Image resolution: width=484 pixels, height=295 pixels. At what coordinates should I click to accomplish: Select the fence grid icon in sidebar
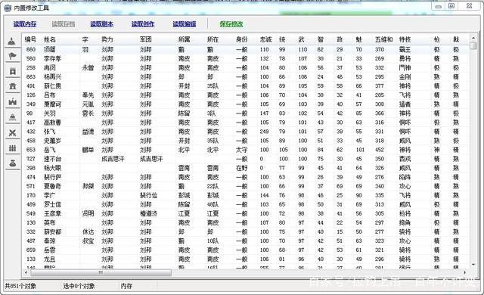(x=12, y=148)
